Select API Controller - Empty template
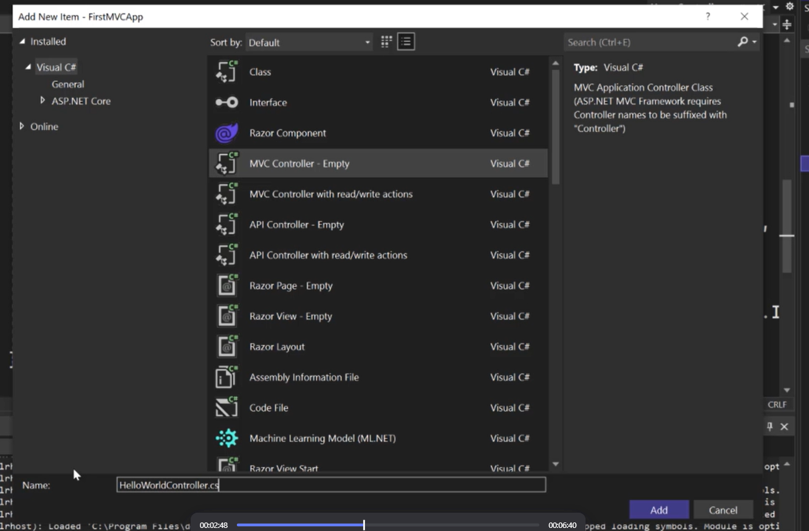 coord(296,225)
